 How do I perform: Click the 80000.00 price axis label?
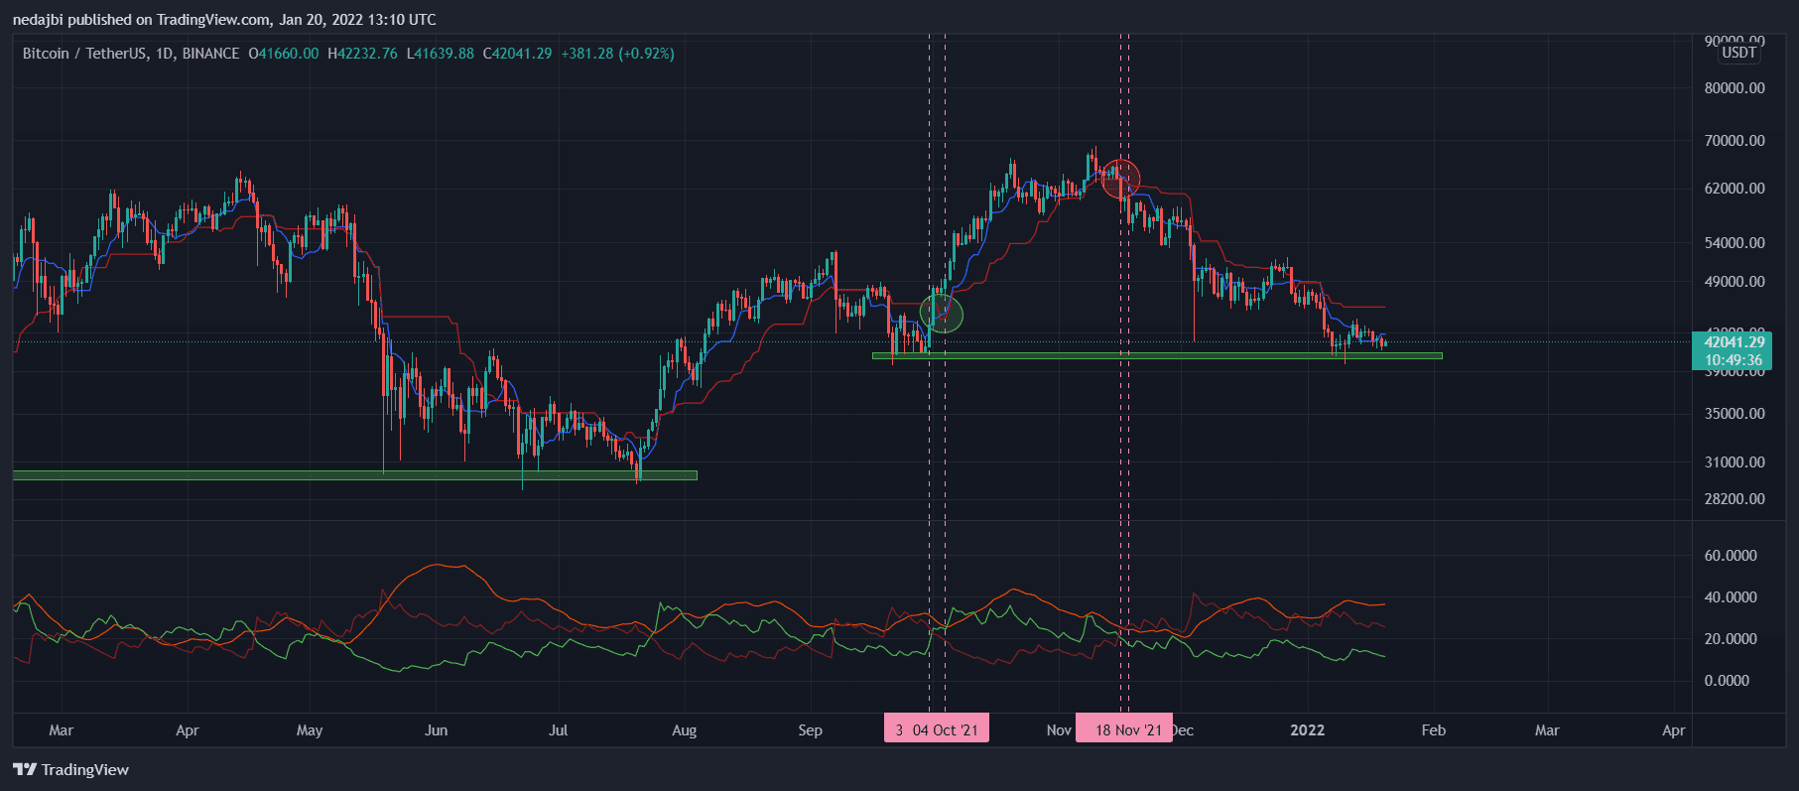(1735, 88)
